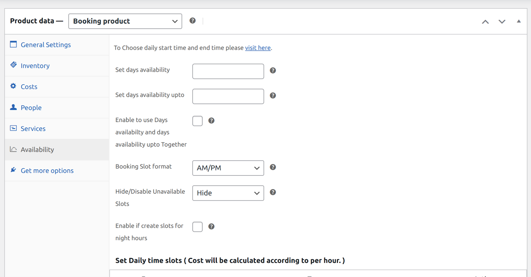531x277 pixels.
Task: Click help icon for Booking Slot format
Action: tap(273, 167)
